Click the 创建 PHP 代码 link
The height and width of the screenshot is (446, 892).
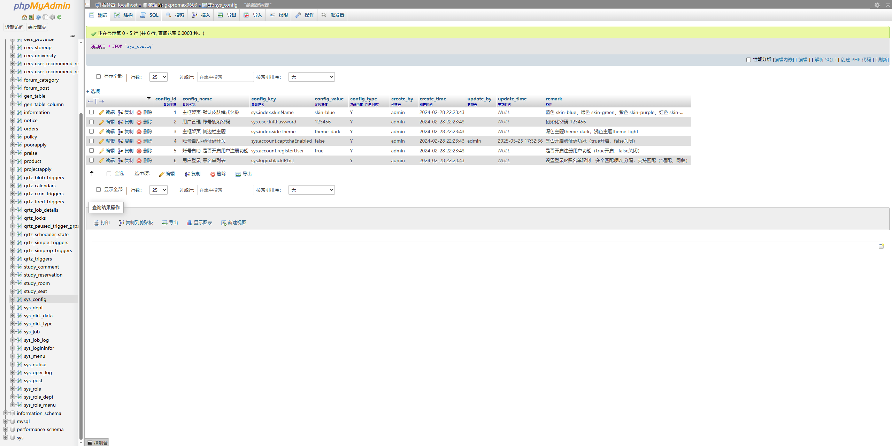856,60
